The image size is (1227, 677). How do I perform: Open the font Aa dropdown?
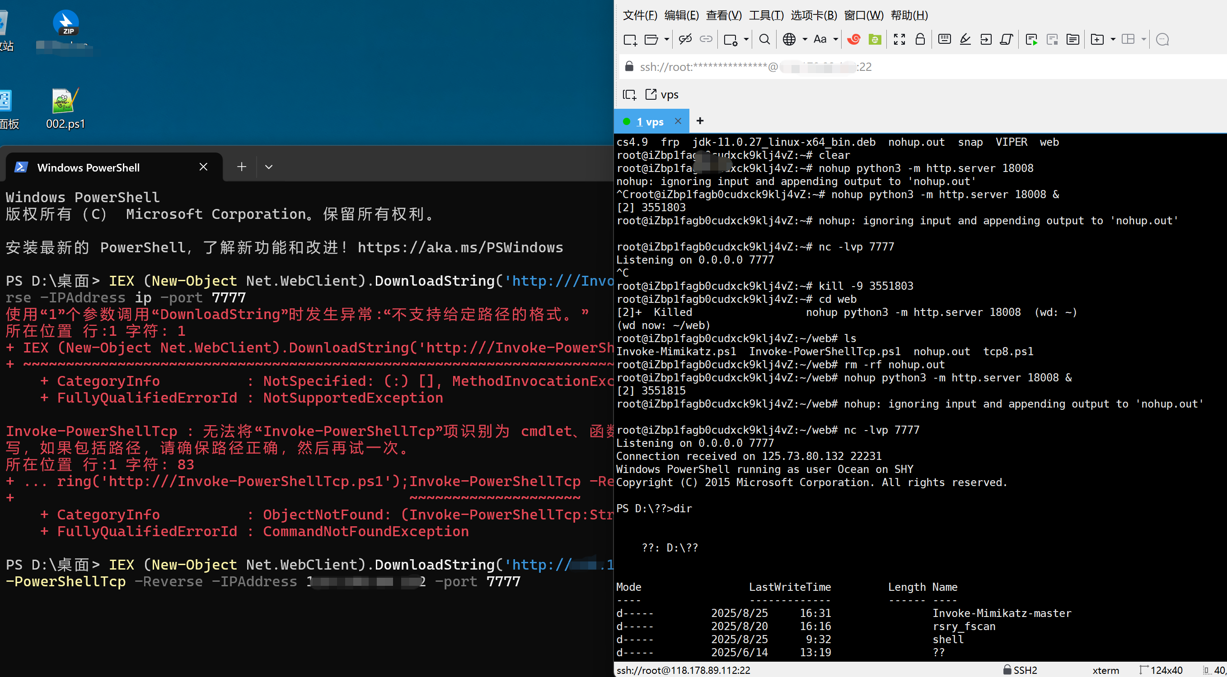836,39
